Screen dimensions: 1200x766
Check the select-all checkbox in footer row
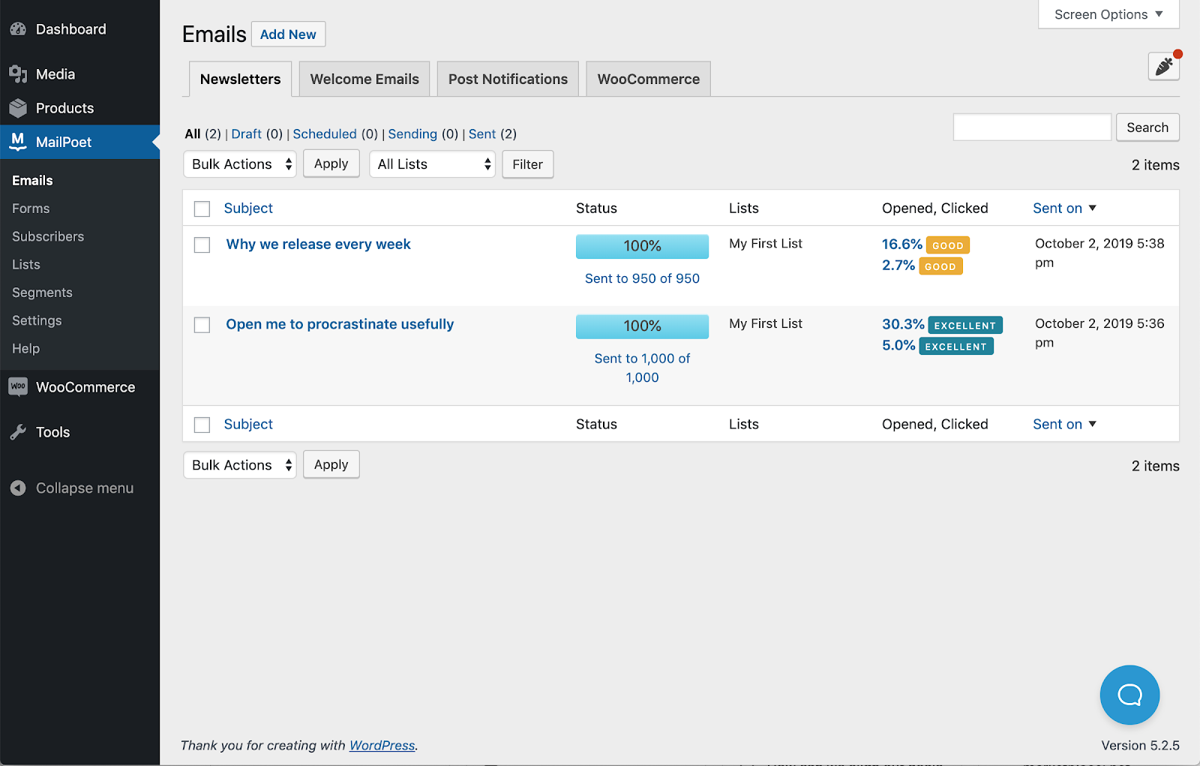[x=202, y=425]
